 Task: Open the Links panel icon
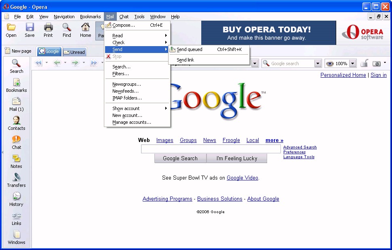click(17, 216)
